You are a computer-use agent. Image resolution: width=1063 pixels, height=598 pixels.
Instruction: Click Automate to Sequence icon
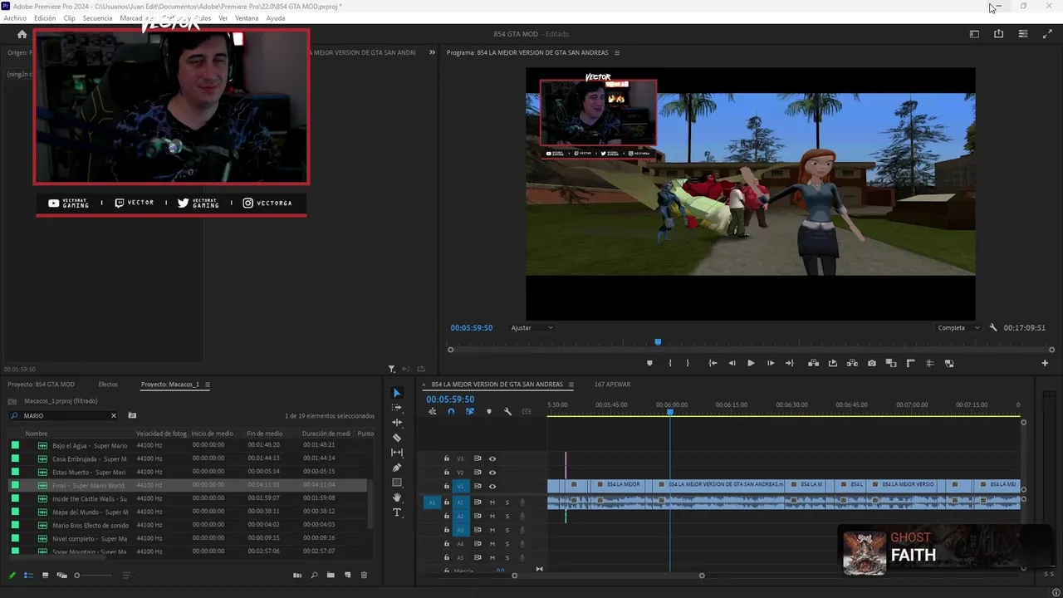(297, 575)
